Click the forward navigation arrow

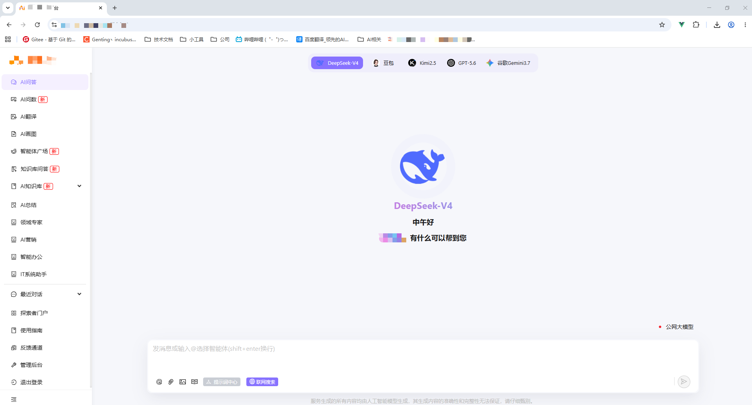(x=23, y=25)
